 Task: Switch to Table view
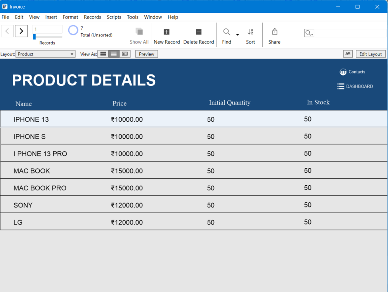point(125,54)
